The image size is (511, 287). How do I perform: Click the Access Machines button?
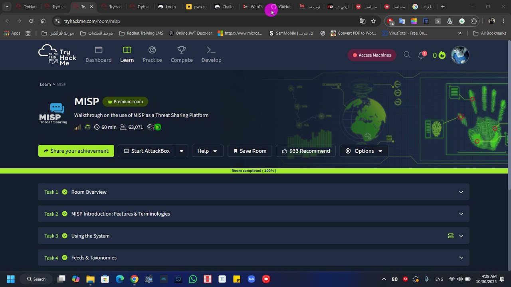click(x=372, y=55)
